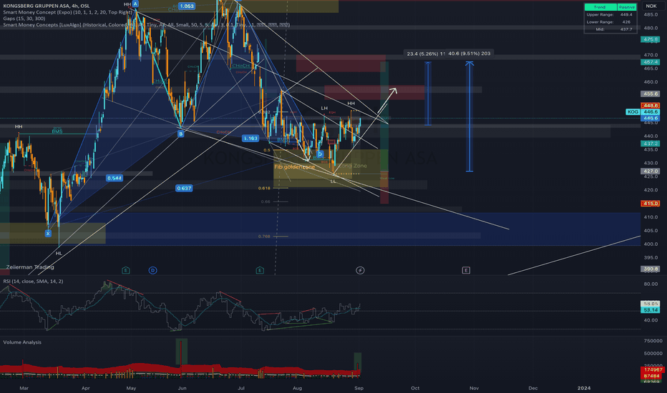Click the Jun label on time axis
The width and height of the screenshot is (667, 393).
click(182, 388)
